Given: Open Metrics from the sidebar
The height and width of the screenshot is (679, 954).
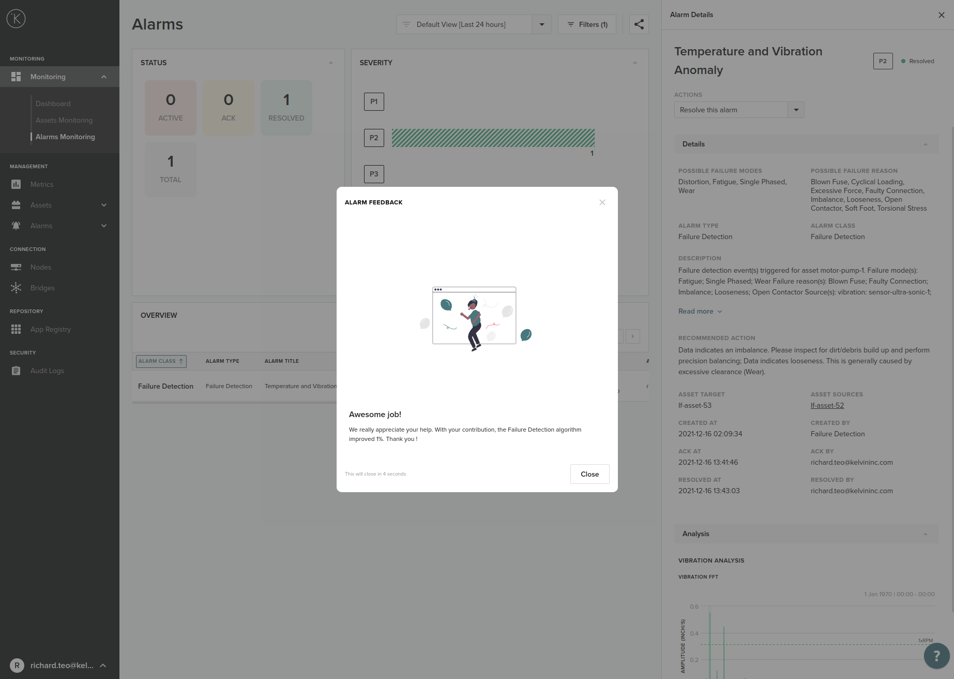Looking at the screenshot, I should (41, 184).
